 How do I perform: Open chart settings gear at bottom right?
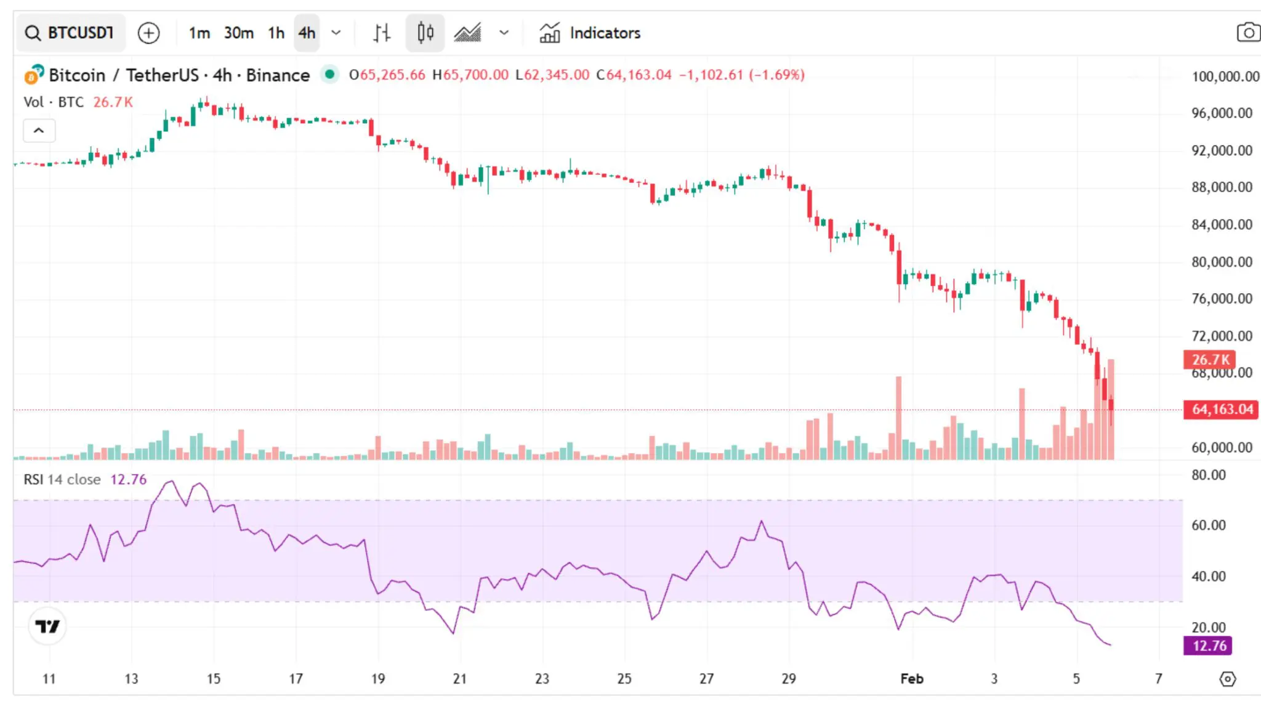pos(1227,679)
